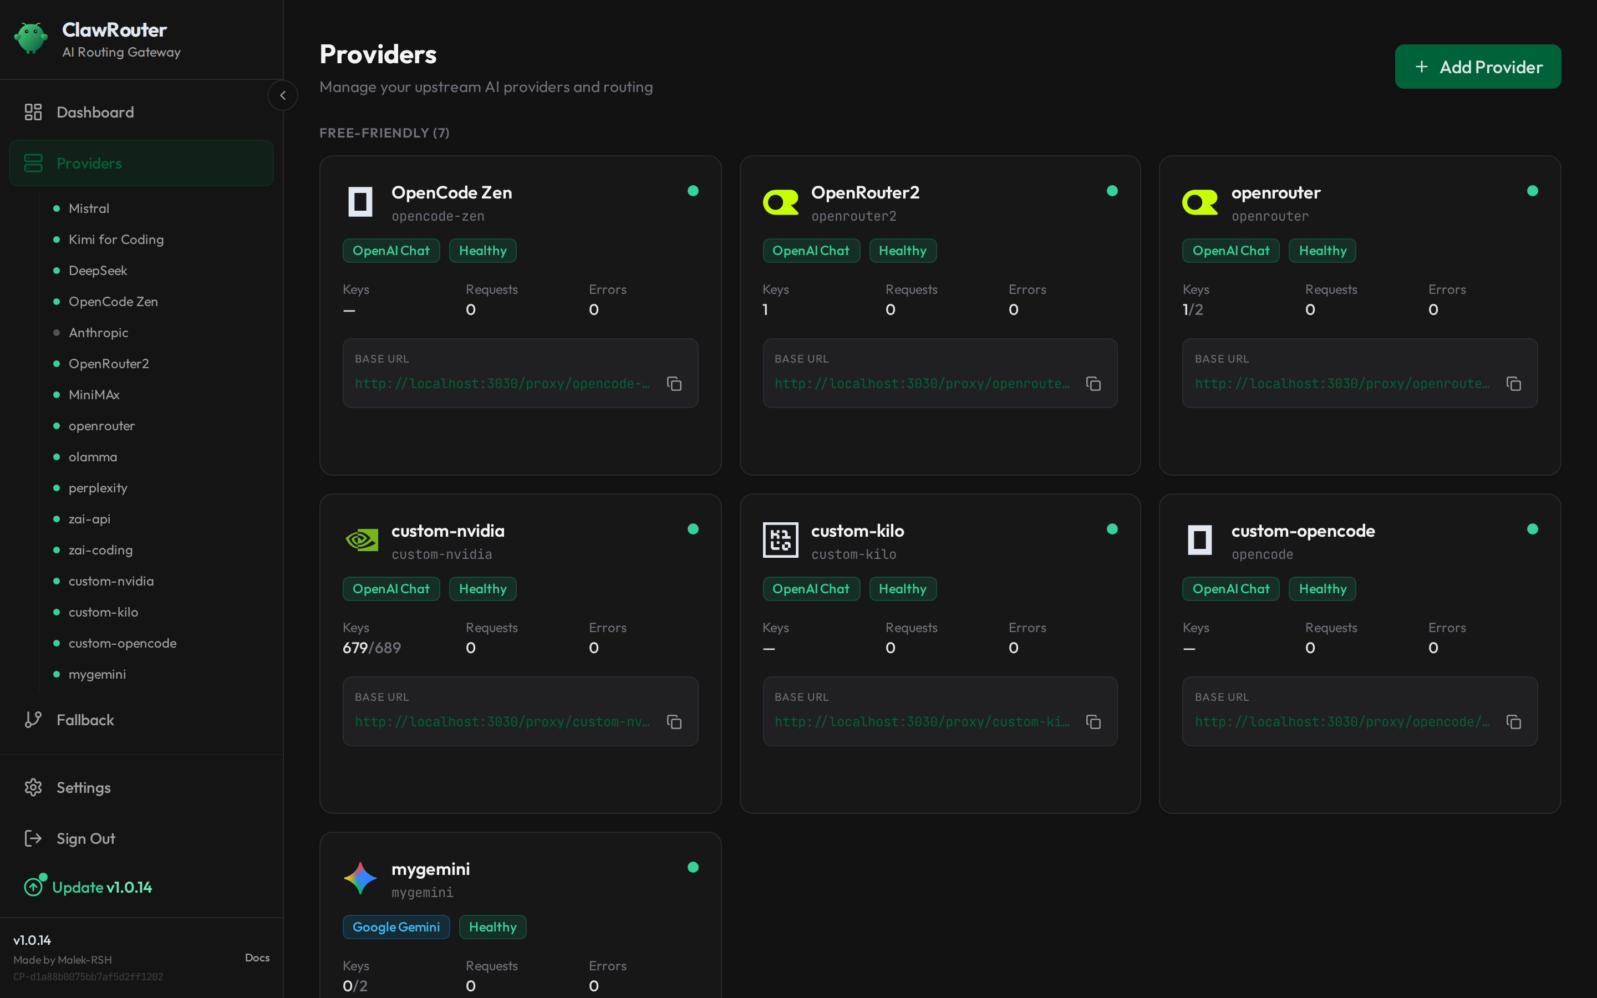Screen dimensions: 1597x998
Task: Click the OpenCode Zen card logo
Action: [x=360, y=202]
